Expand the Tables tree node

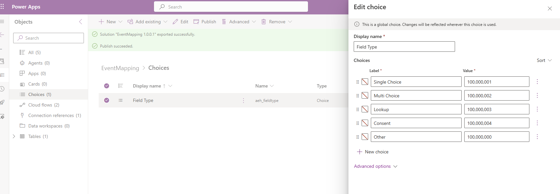pyautogui.click(x=14, y=136)
